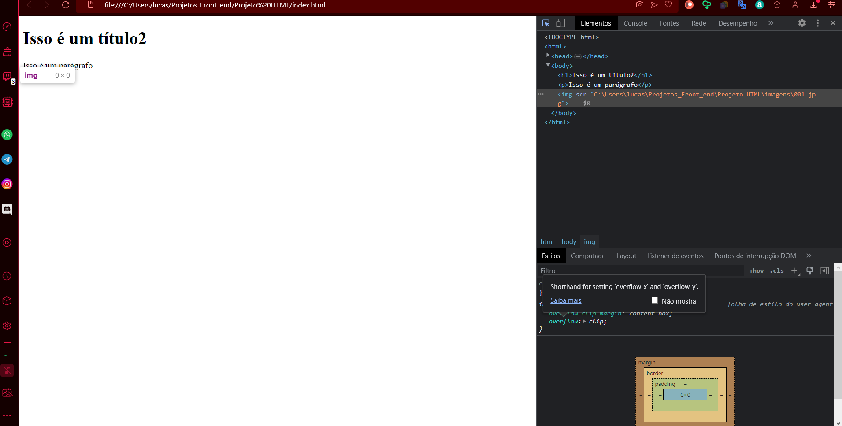842x426 pixels.
Task: Open sidebar three-dots more options
Action: point(7,415)
